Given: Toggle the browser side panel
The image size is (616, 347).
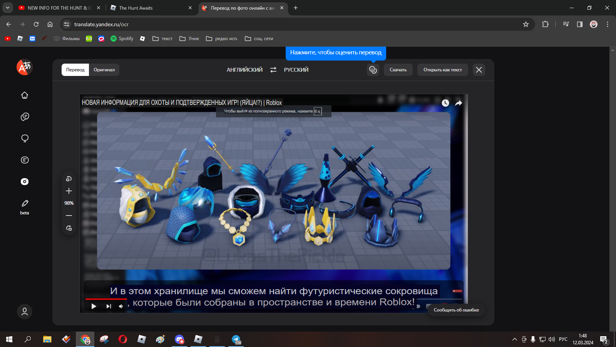Looking at the screenshot, I should click(580, 24).
